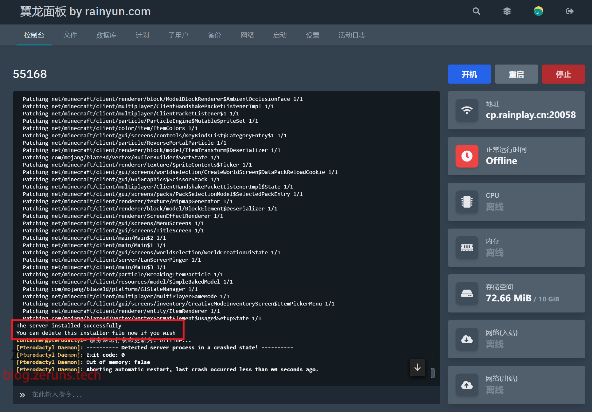The image size is (592, 412).
Task: Click the 翼龙面板 by rainyun.com title
Action: (x=85, y=11)
